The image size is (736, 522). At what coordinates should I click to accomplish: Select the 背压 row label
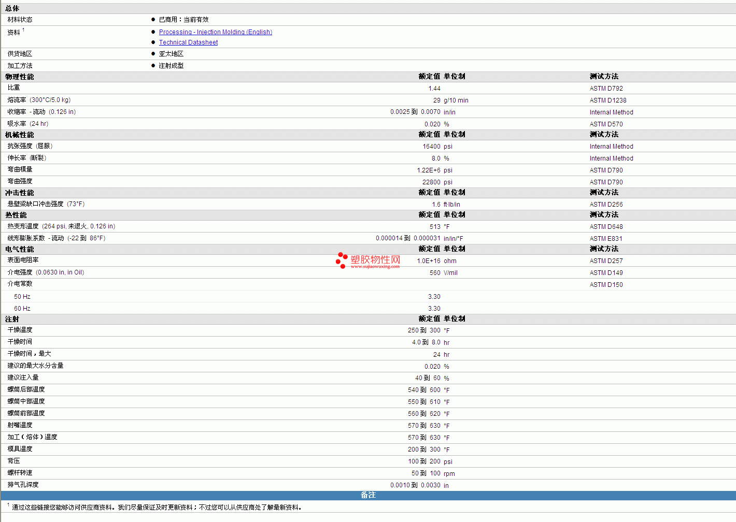click(13, 461)
